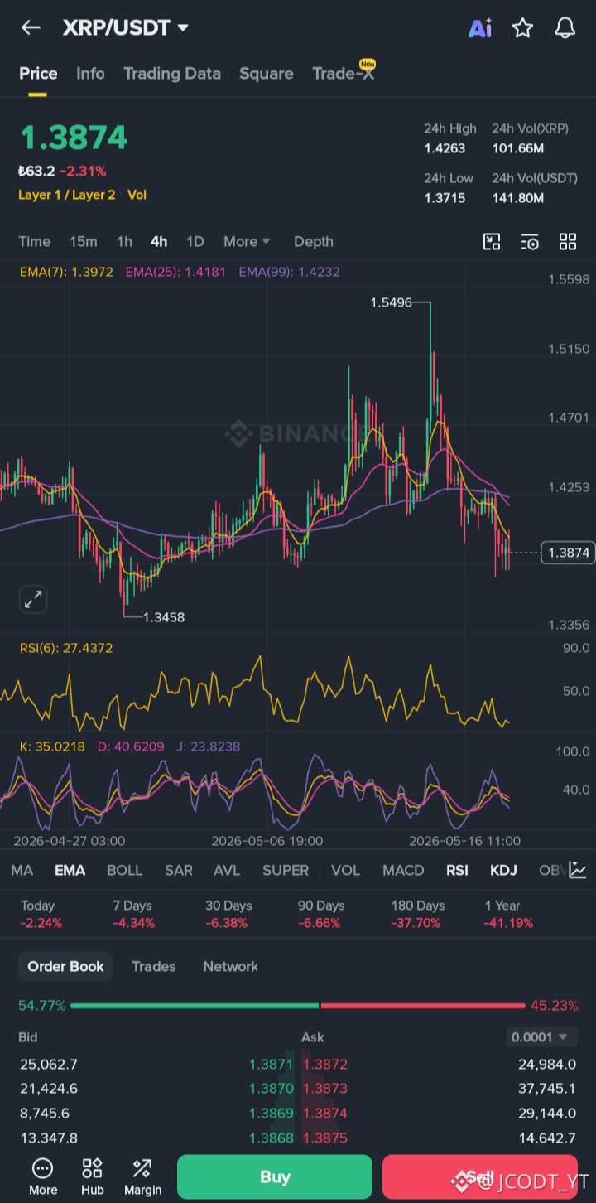Viewport: 596px width, 1203px height.
Task: Open Margin trading icon
Action: click(142, 1177)
